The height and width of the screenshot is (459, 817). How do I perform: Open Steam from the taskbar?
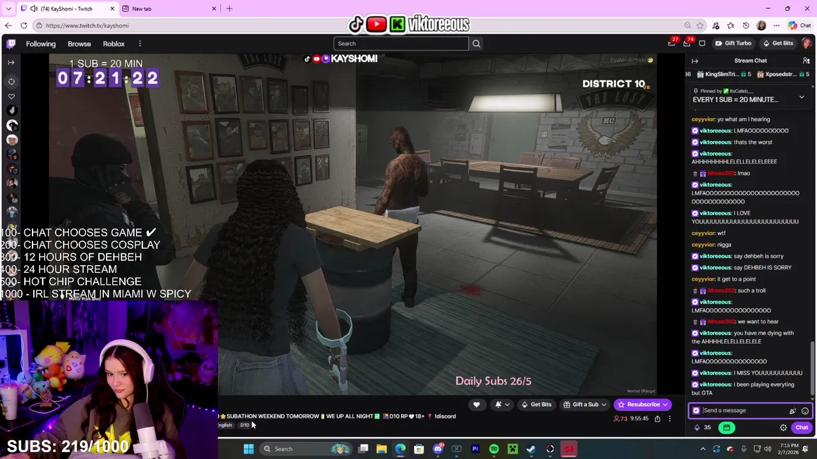pos(531,449)
